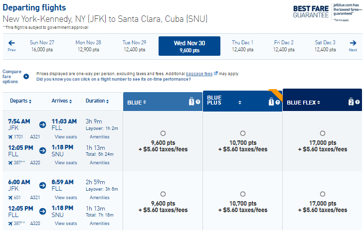Open the baggage fees link
The height and width of the screenshot is (232, 364).
click(x=199, y=74)
